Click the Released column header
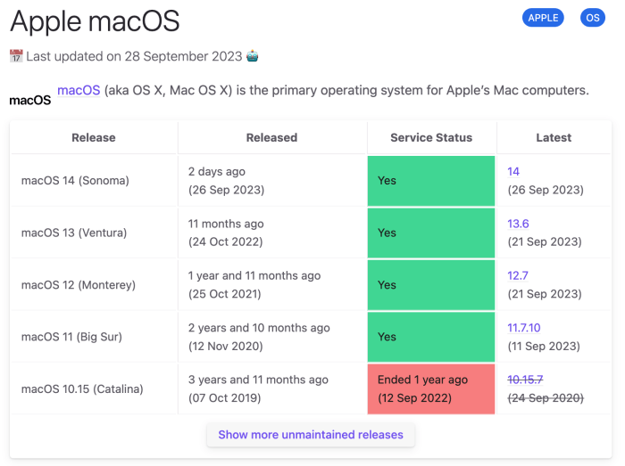 [x=271, y=137]
